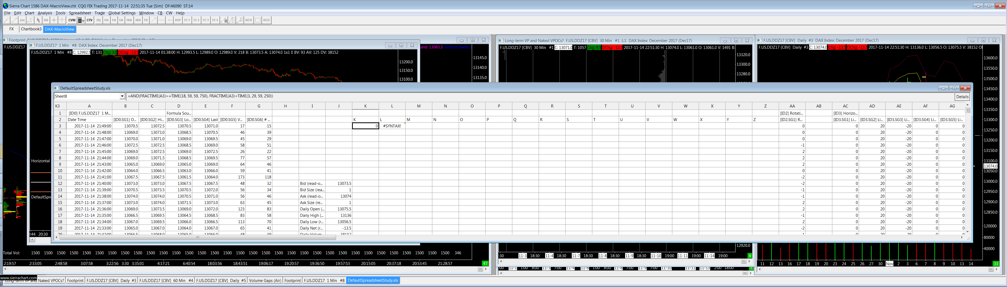
Task: Click the TC 1 toolbar button
Action: click(187, 20)
